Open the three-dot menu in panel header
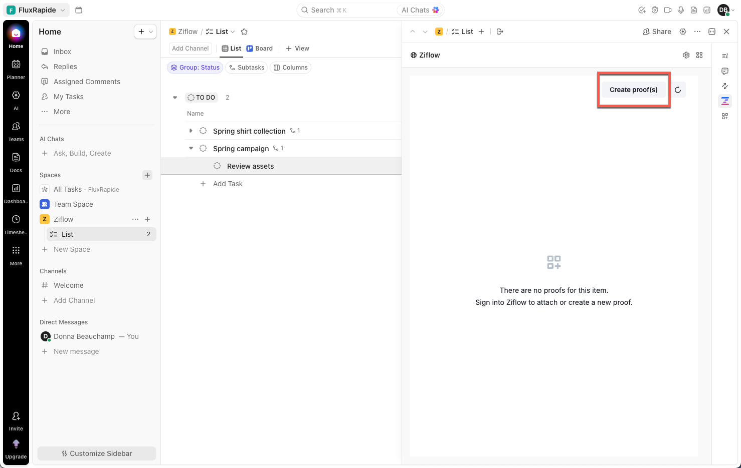741x468 pixels. click(697, 32)
